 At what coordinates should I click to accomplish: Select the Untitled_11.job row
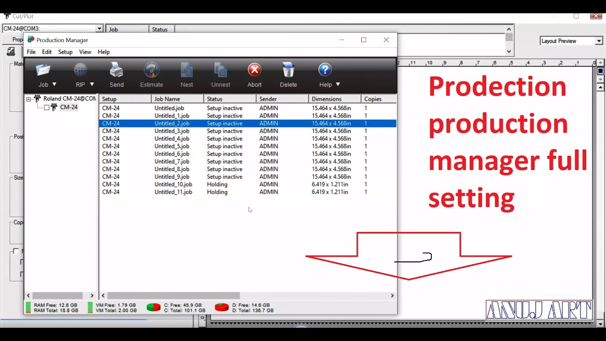248,192
